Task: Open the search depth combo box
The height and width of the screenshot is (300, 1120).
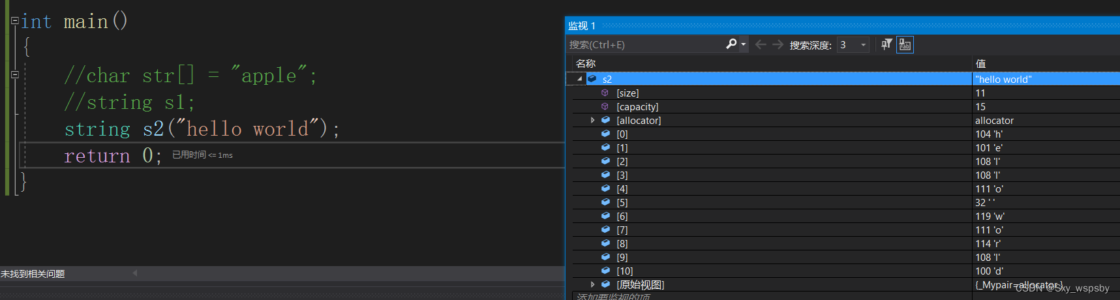Action: pos(853,44)
